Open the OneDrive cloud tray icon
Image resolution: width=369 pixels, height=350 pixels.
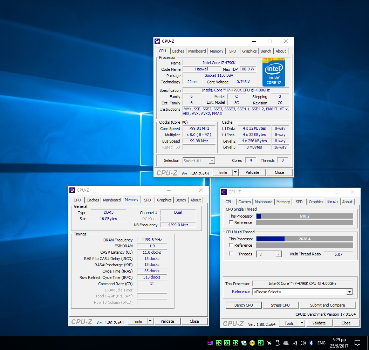286,343
